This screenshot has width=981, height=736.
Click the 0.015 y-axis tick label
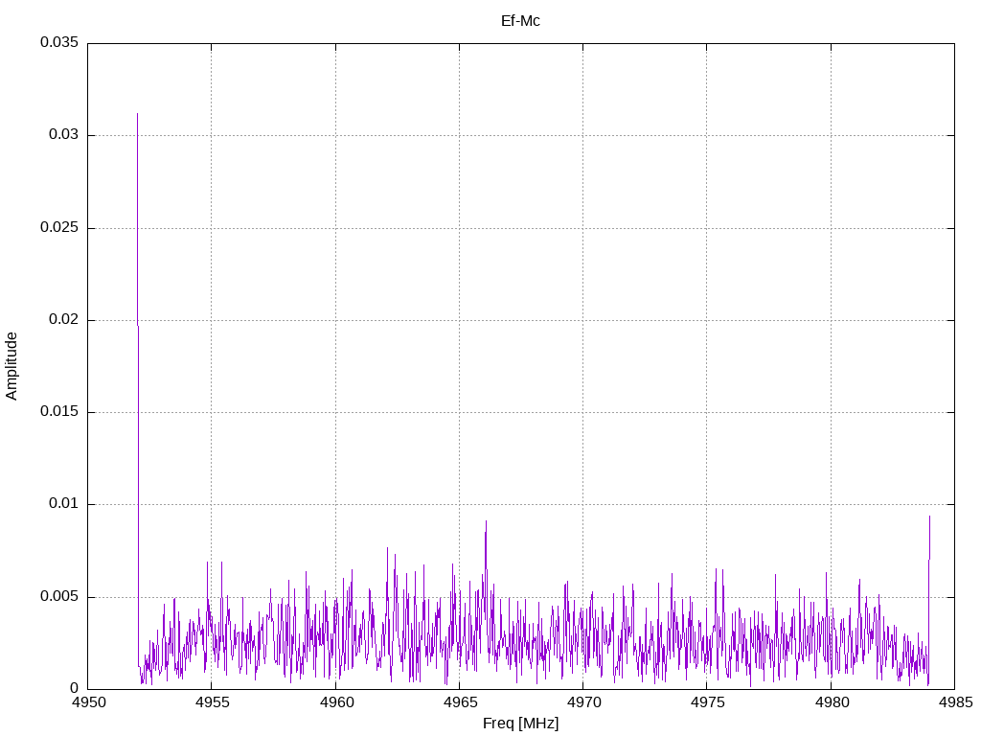click(x=58, y=412)
